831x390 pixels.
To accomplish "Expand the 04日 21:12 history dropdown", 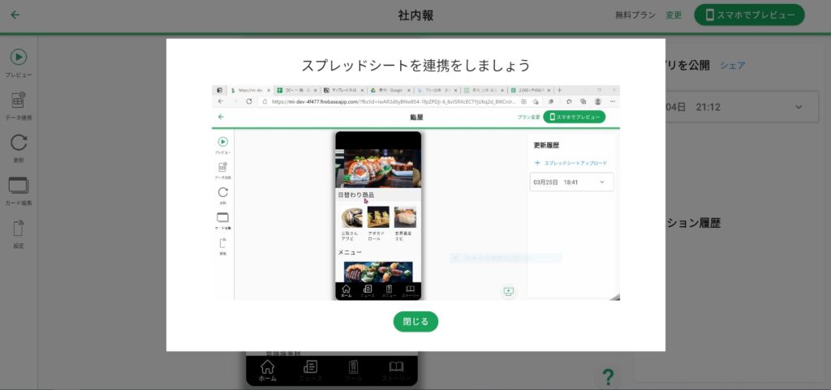I will (799, 107).
